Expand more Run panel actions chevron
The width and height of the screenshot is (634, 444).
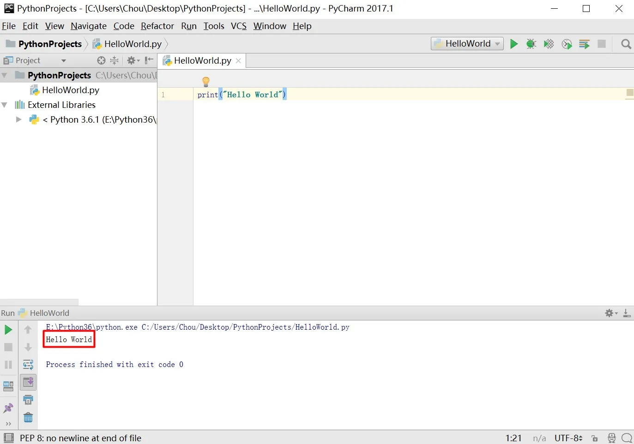click(x=8, y=424)
